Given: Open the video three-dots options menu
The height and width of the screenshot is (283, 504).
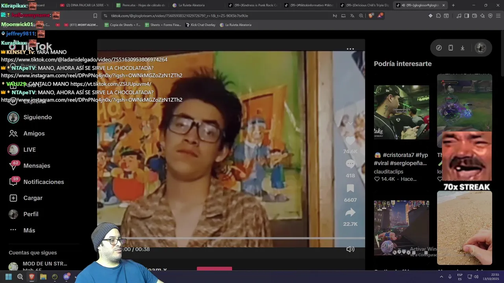Looking at the screenshot, I should 350,49.
